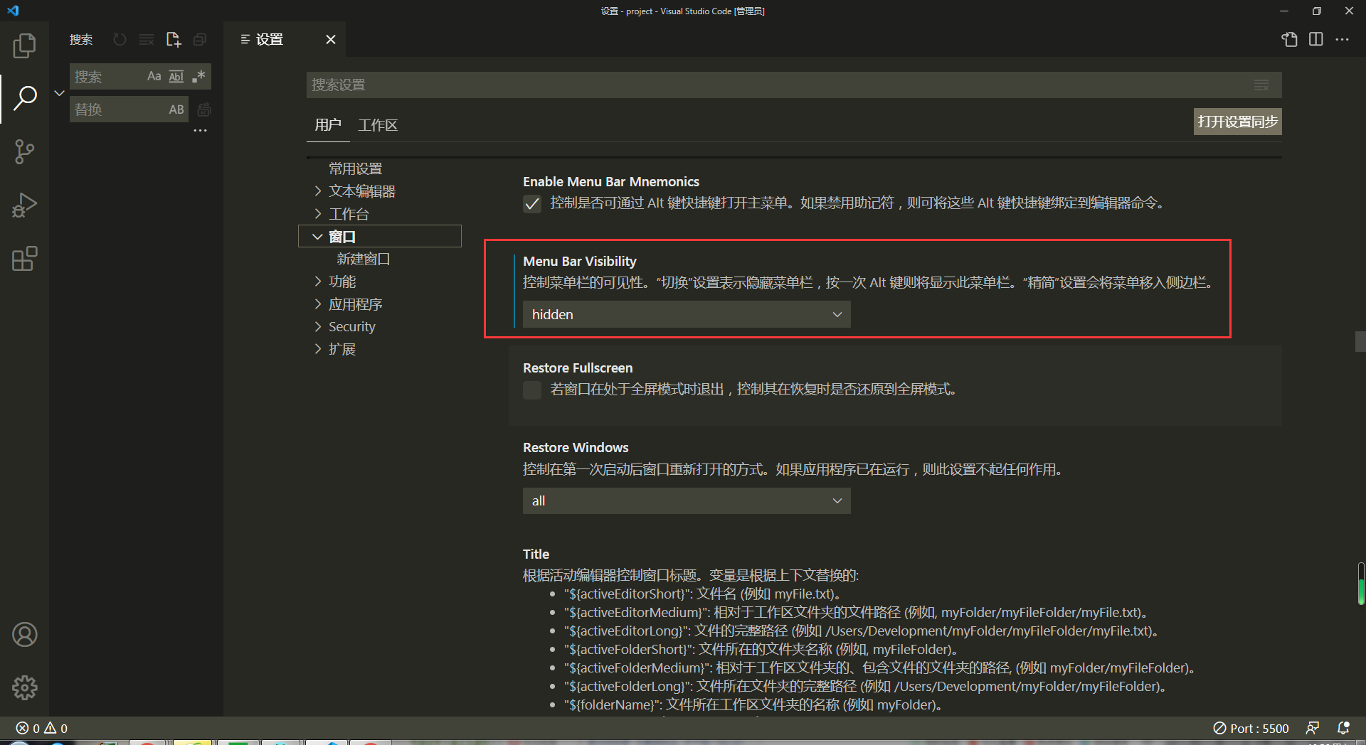Viewport: 1366px width, 745px height.
Task: Open Menu Bar Visibility hidden dropdown
Action: coord(687,314)
